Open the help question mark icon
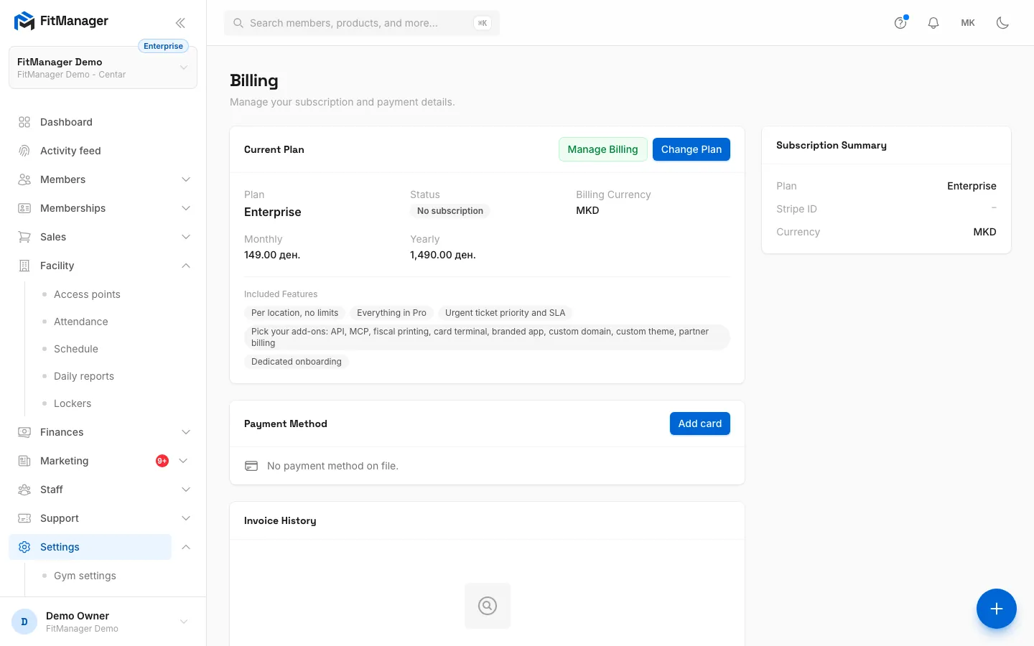 900,23
